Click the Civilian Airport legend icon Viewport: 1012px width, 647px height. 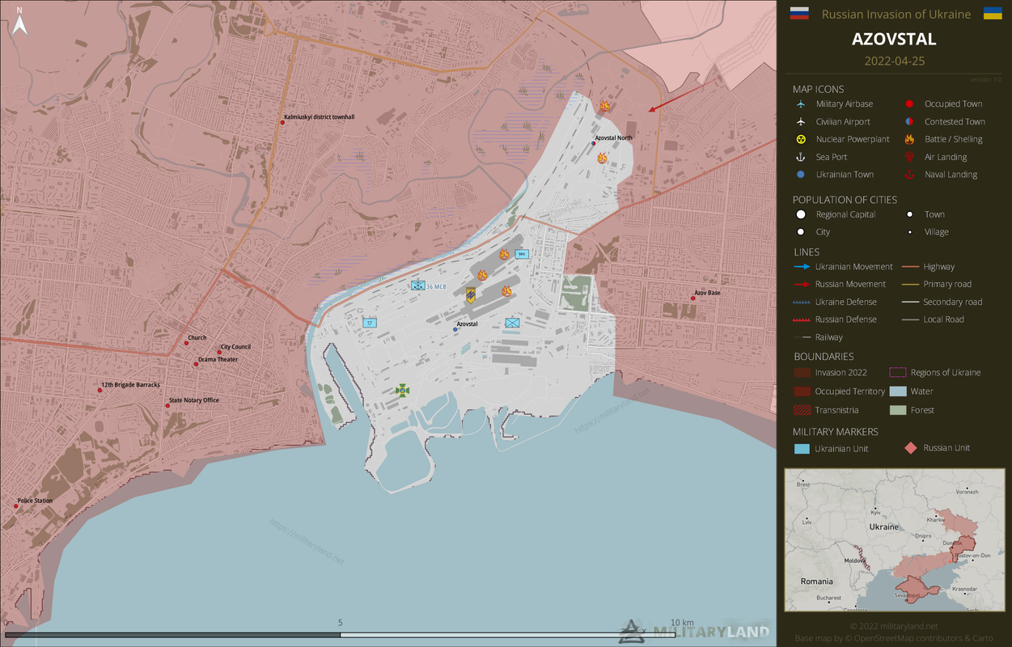click(801, 122)
